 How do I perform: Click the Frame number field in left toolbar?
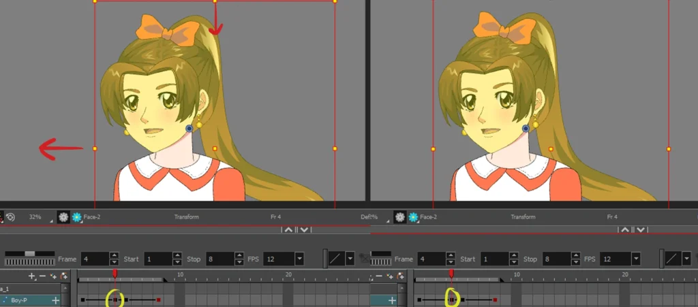(x=94, y=259)
